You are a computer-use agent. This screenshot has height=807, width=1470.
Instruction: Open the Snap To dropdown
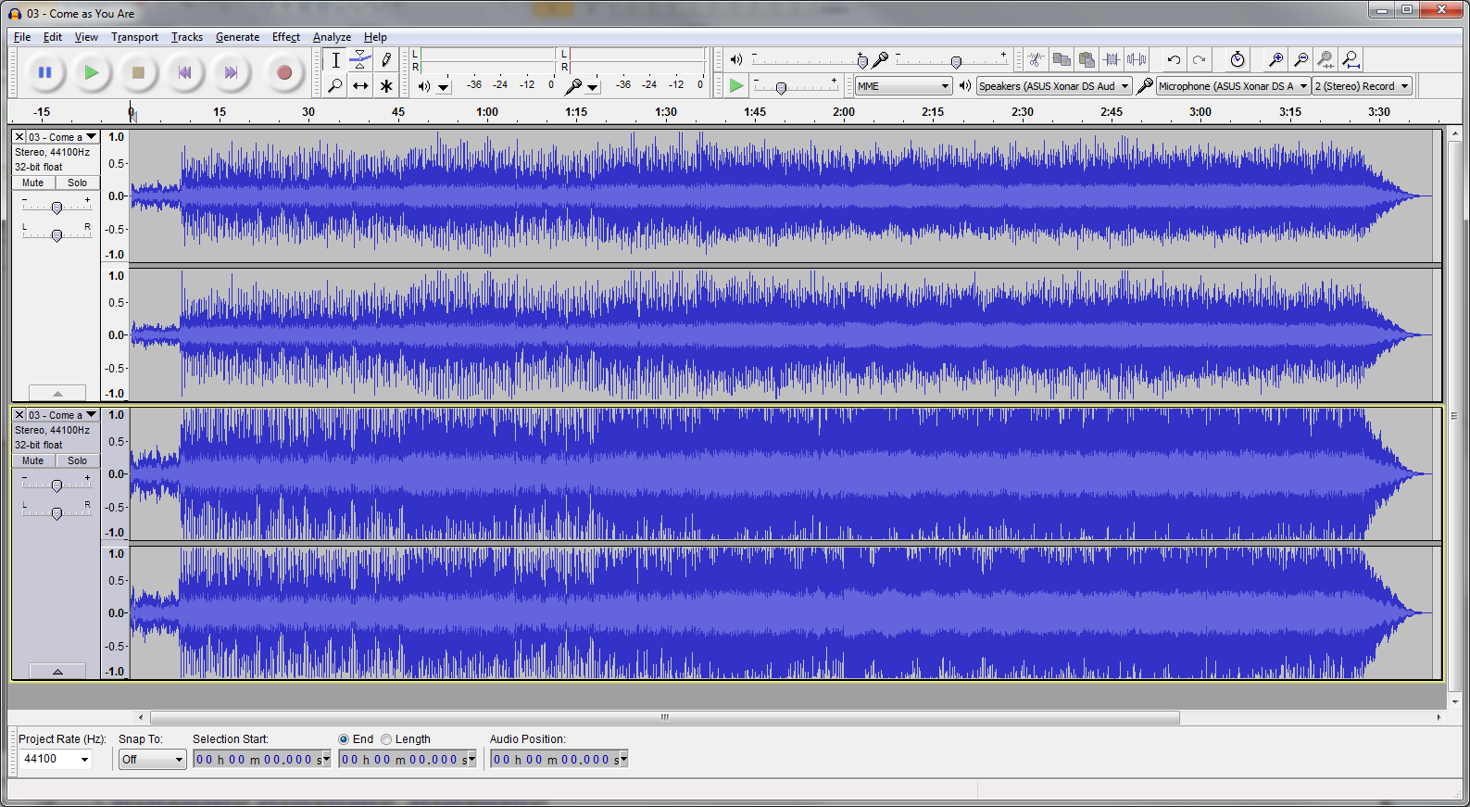click(153, 759)
